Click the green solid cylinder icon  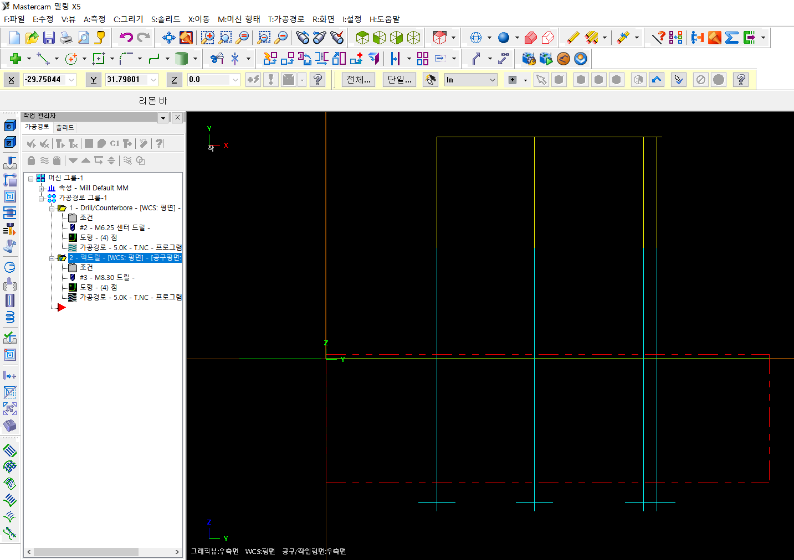(181, 59)
